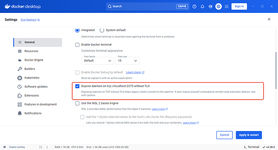Click the Extensions puzzle piece icon
278x150 pixels.
(x=20, y=96)
